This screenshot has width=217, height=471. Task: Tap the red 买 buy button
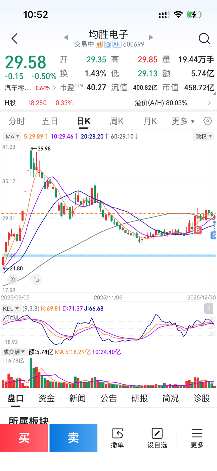pyautogui.click(x=24, y=438)
